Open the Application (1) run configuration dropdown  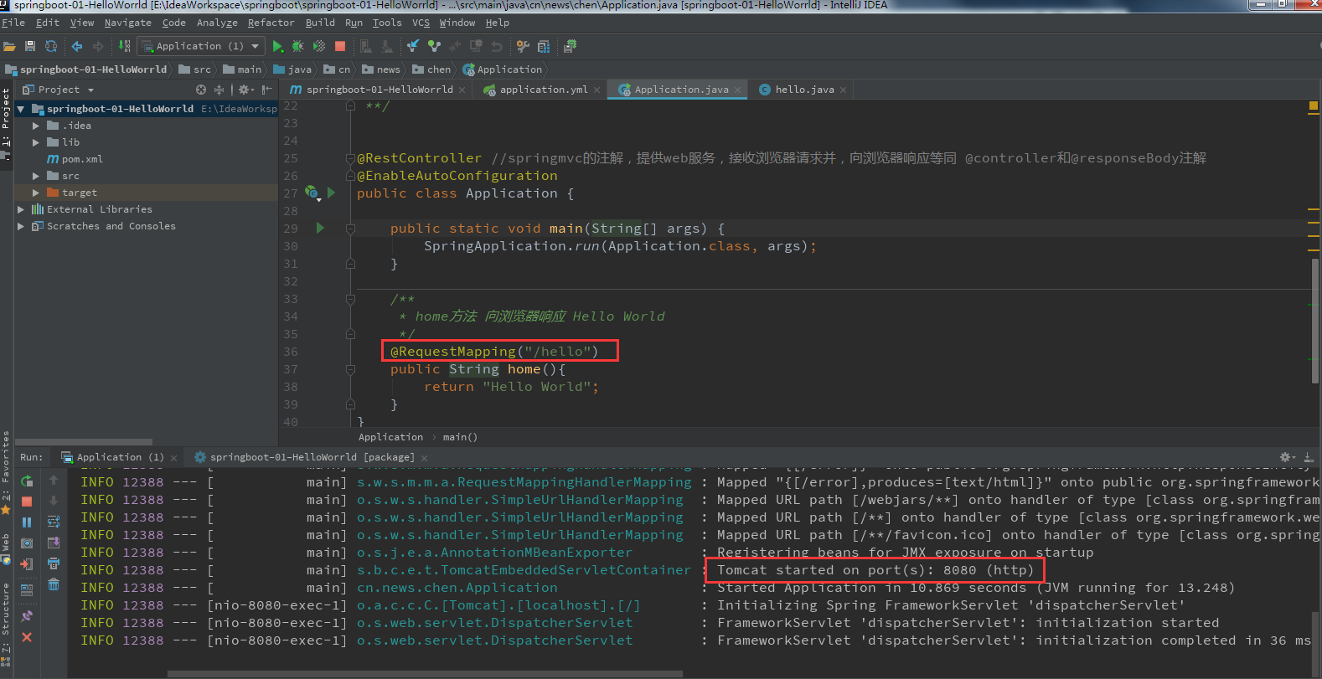[202, 46]
